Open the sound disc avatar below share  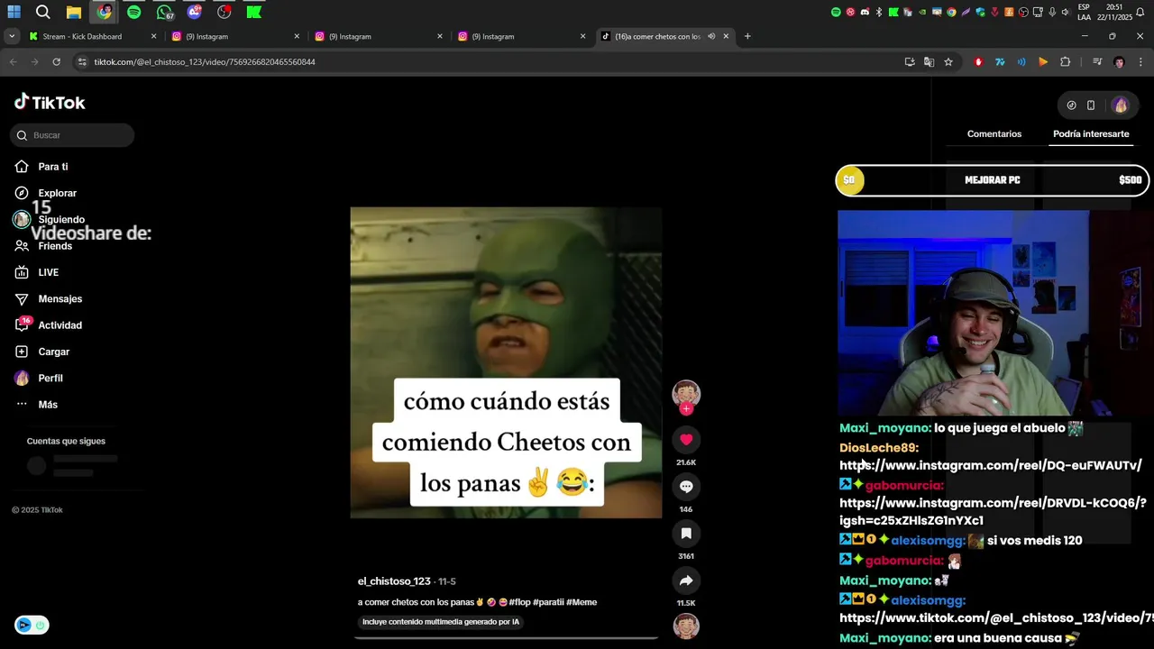[x=686, y=626]
